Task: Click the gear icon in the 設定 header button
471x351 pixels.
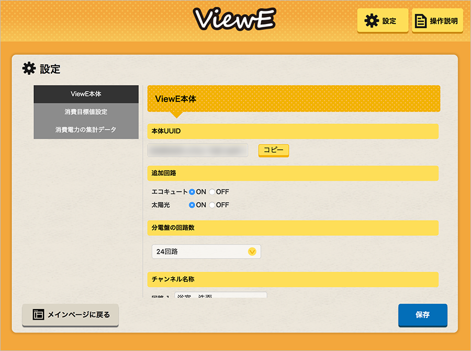Action: click(x=372, y=21)
